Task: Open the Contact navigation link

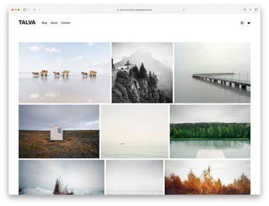Action: coord(65,23)
